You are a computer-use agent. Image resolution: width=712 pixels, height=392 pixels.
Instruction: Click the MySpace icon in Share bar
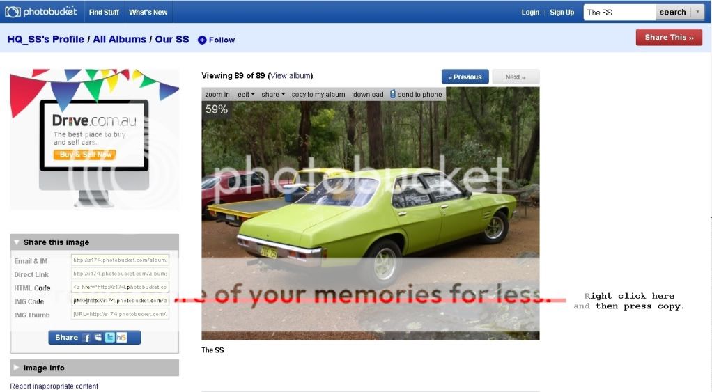click(98, 338)
